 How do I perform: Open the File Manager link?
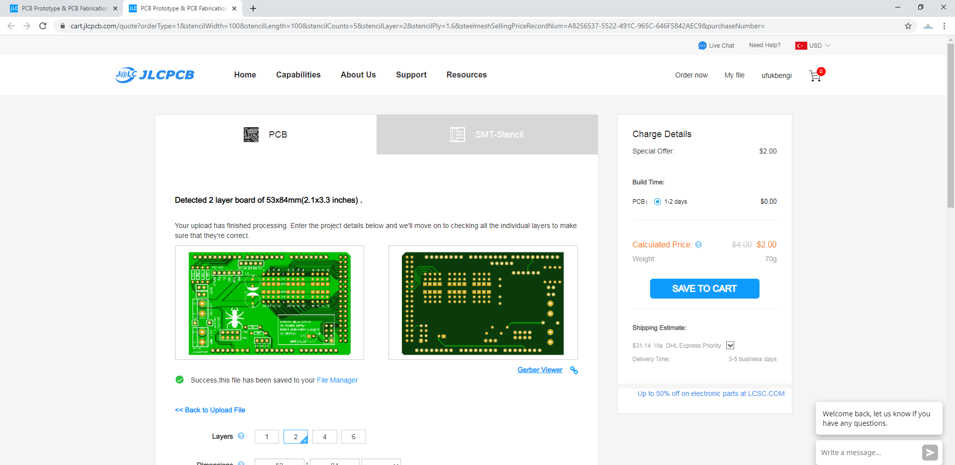click(x=337, y=380)
